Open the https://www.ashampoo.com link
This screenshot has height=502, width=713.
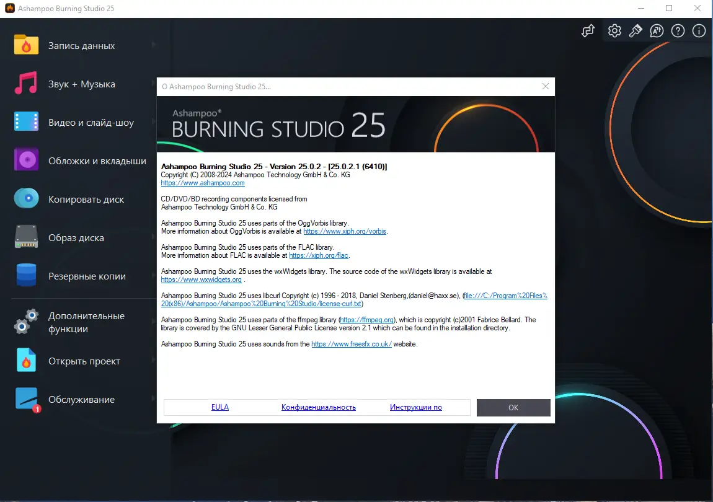(x=203, y=183)
